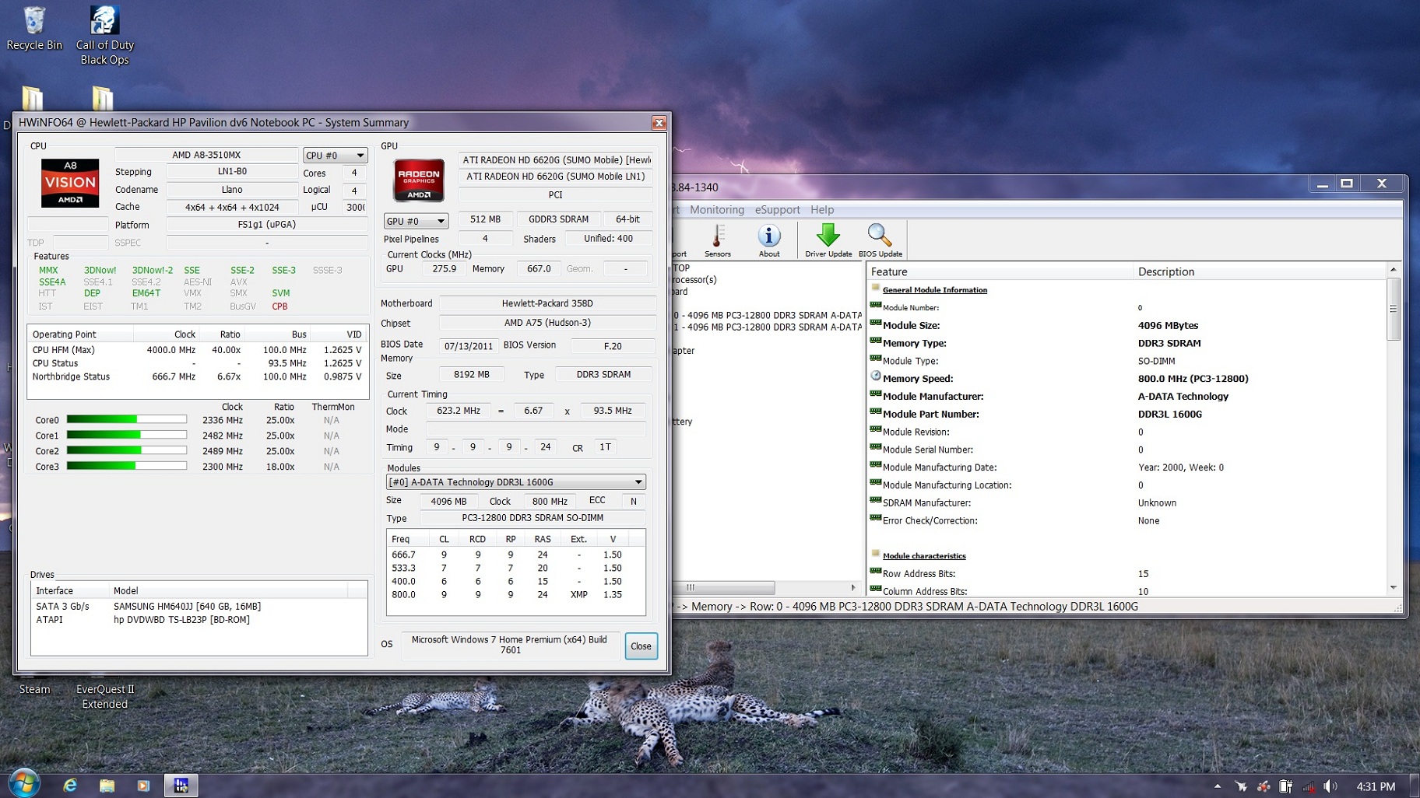Click the Interface column header in Drives

(x=70, y=591)
